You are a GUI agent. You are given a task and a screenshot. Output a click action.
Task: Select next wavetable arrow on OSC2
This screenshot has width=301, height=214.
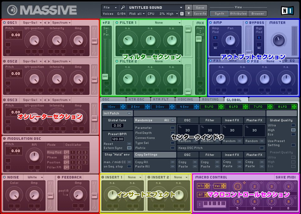[x=49, y=61]
